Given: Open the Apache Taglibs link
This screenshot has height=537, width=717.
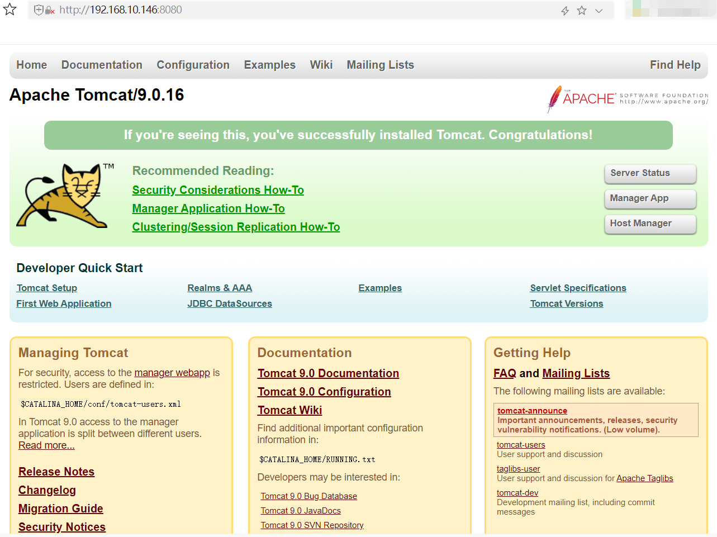Looking at the screenshot, I should click(x=645, y=478).
